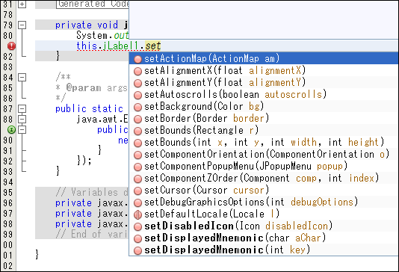The width and height of the screenshot is (399, 272).
Task: Select setComponentPopupMenu(JPopupMenu popup) entry
Action: point(264,166)
